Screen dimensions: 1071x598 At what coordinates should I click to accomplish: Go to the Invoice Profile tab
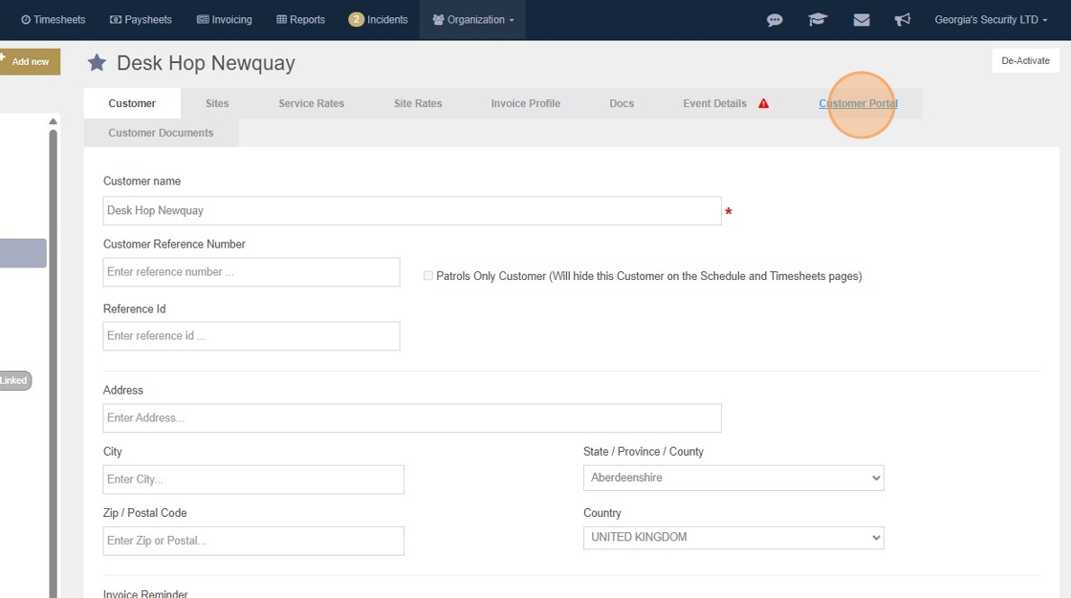(x=526, y=104)
